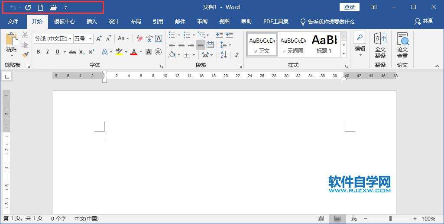This screenshot has width=444, height=224.
Task: Click the zoom slider handle in status bar
Action: [x=390, y=219]
